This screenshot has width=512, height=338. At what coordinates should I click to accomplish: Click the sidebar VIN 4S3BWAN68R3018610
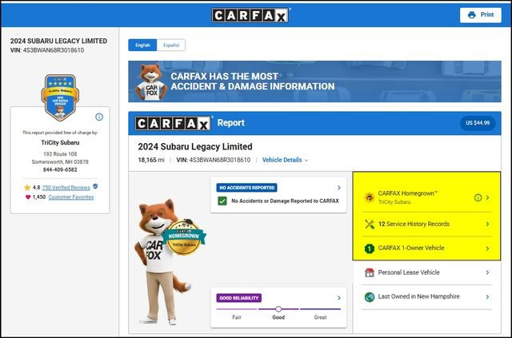tap(47, 50)
